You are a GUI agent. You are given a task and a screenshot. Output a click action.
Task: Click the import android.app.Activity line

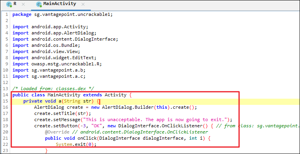[x=50, y=27]
